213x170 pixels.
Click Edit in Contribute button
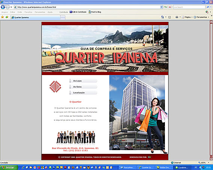pos(78,12)
